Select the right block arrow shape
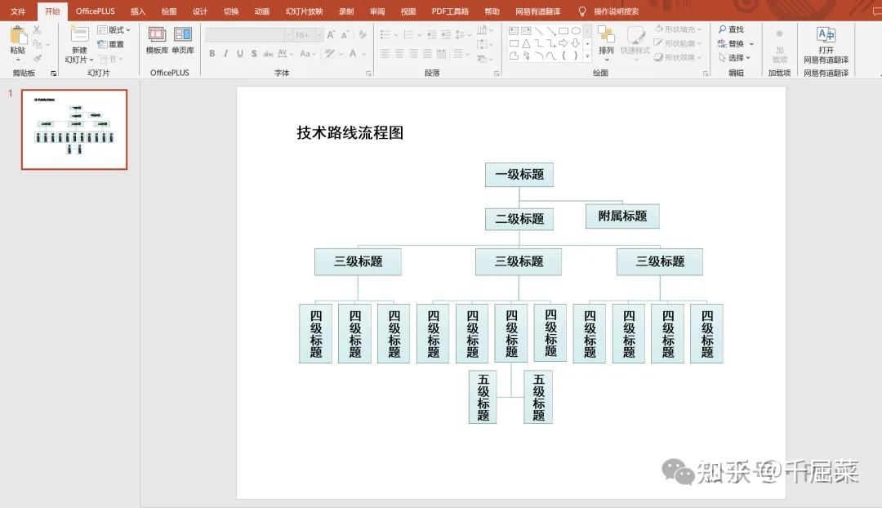 coord(563,43)
